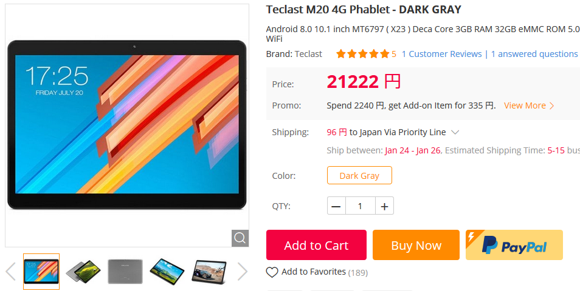Open the 1 answered questions link

534,54
